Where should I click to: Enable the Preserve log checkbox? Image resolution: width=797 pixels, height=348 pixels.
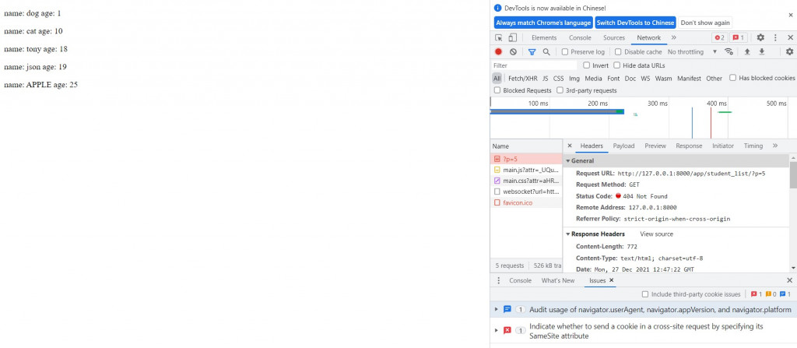(x=565, y=52)
